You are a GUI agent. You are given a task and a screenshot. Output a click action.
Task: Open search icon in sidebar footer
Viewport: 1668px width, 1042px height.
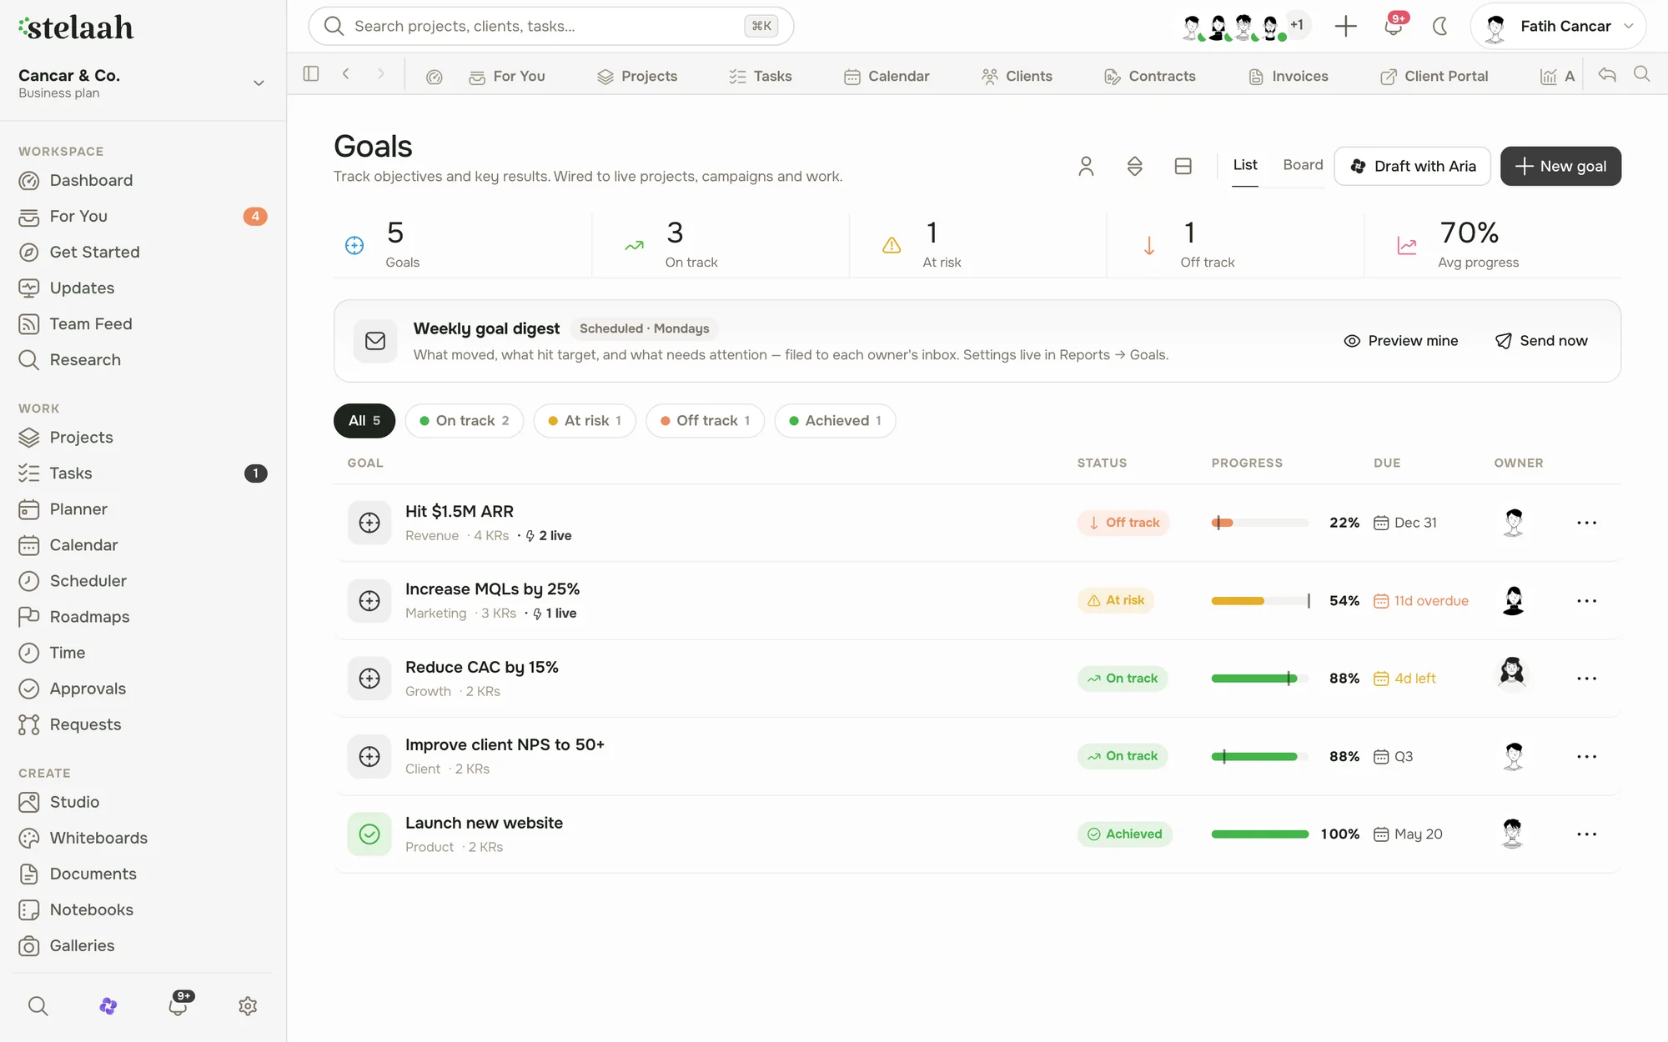38,1005
